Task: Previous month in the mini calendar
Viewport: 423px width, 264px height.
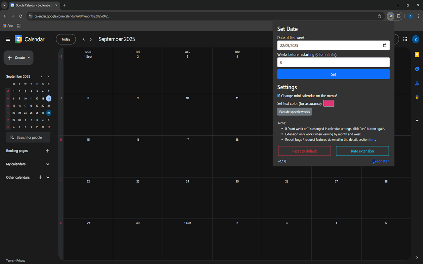Action: (42, 77)
